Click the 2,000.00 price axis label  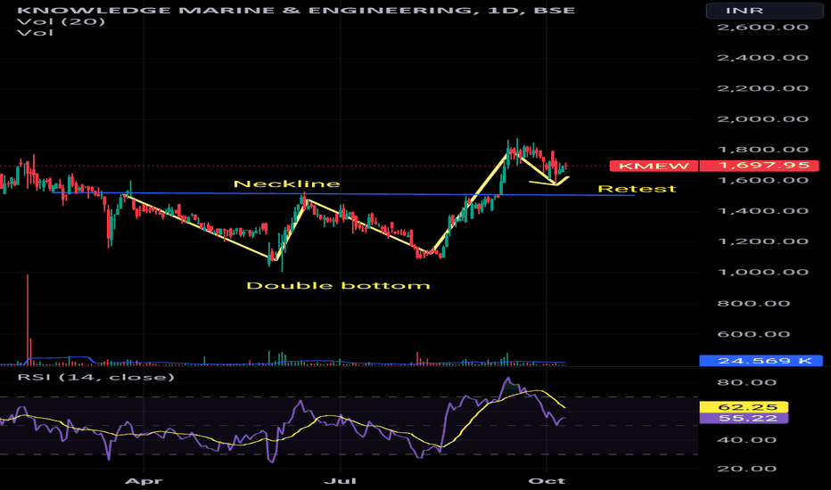coord(762,118)
